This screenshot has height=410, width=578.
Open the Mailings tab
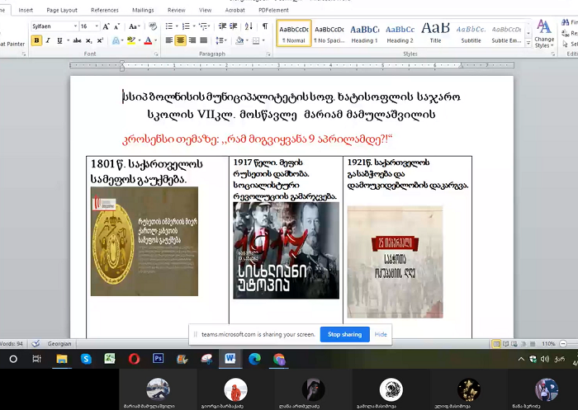coord(143,11)
